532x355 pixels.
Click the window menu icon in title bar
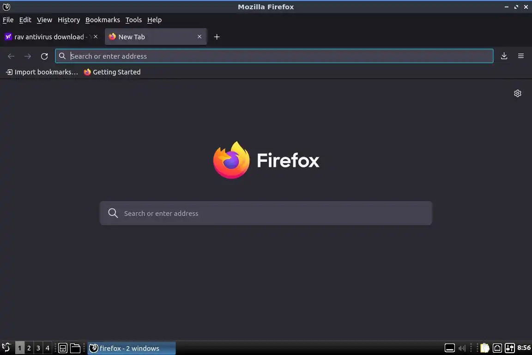pyautogui.click(x=6, y=7)
